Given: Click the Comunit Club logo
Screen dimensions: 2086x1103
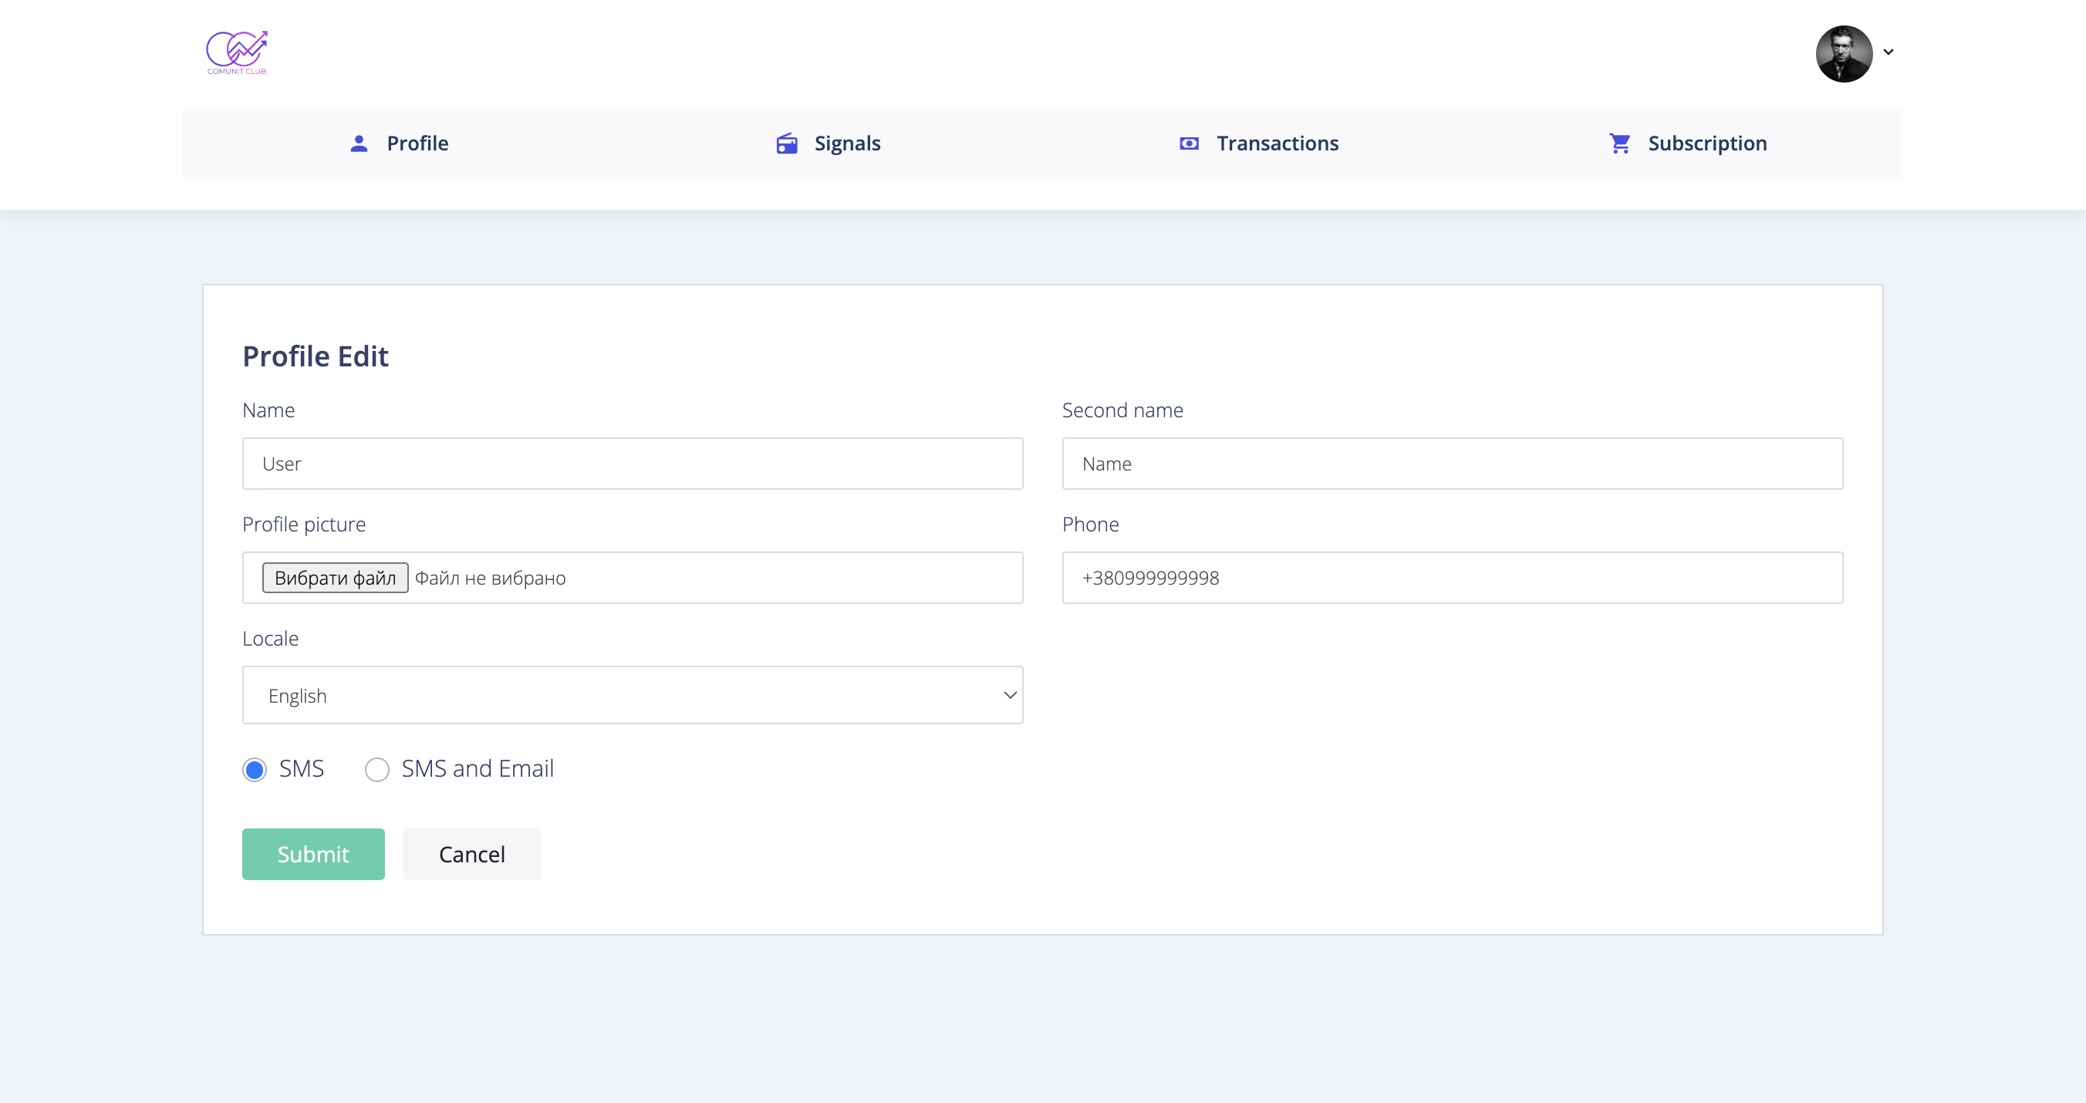Looking at the screenshot, I should click(237, 52).
